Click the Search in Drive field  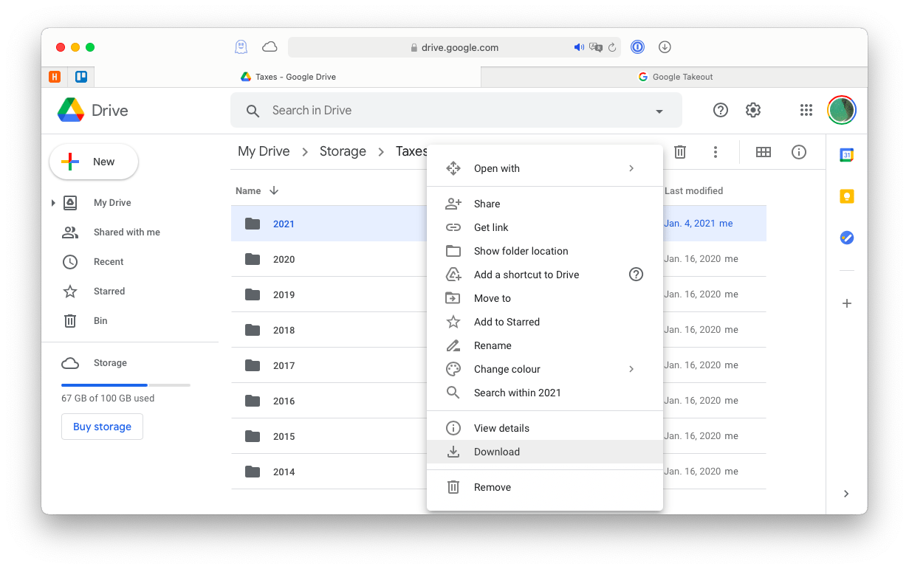(x=456, y=110)
